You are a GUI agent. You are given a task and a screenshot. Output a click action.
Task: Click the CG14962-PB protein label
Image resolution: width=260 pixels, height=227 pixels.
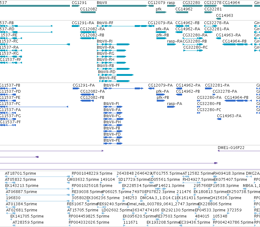click(188, 91)
